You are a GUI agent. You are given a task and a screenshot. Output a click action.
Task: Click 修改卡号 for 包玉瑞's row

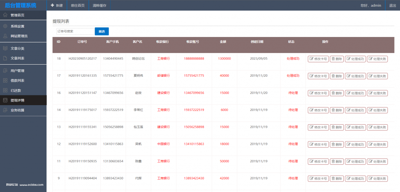pyautogui.click(x=318, y=127)
